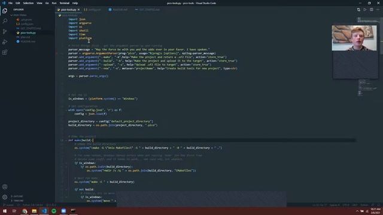Open the Go menu
Image resolution: width=383 pixels, height=215 pixels.
click(x=47, y=3)
